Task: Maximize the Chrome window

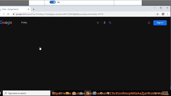Action: pyautogui.click(x=161, y=8)
